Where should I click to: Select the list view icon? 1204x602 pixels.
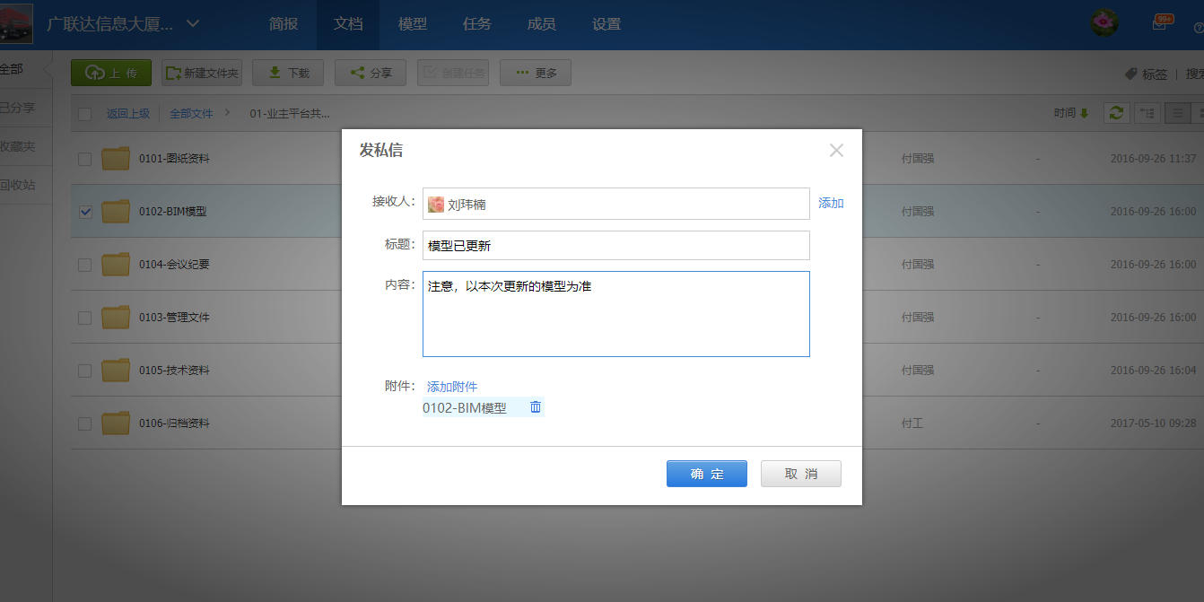(x=1177, y=113)
